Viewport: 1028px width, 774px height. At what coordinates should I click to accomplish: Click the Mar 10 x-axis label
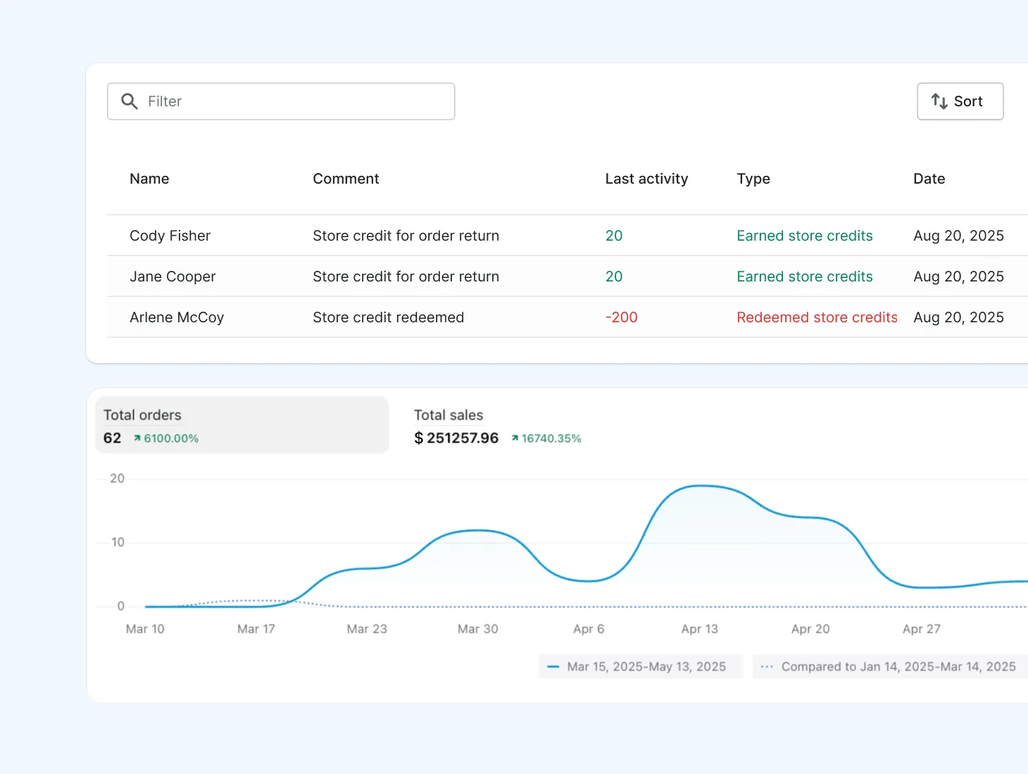[145, 629]
